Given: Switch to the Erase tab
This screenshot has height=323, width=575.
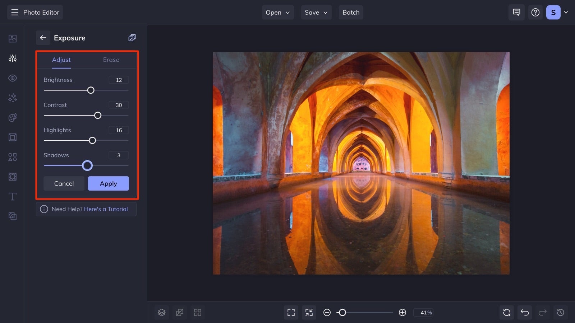Looking at the screenshot, I should [x=111, y=60].
